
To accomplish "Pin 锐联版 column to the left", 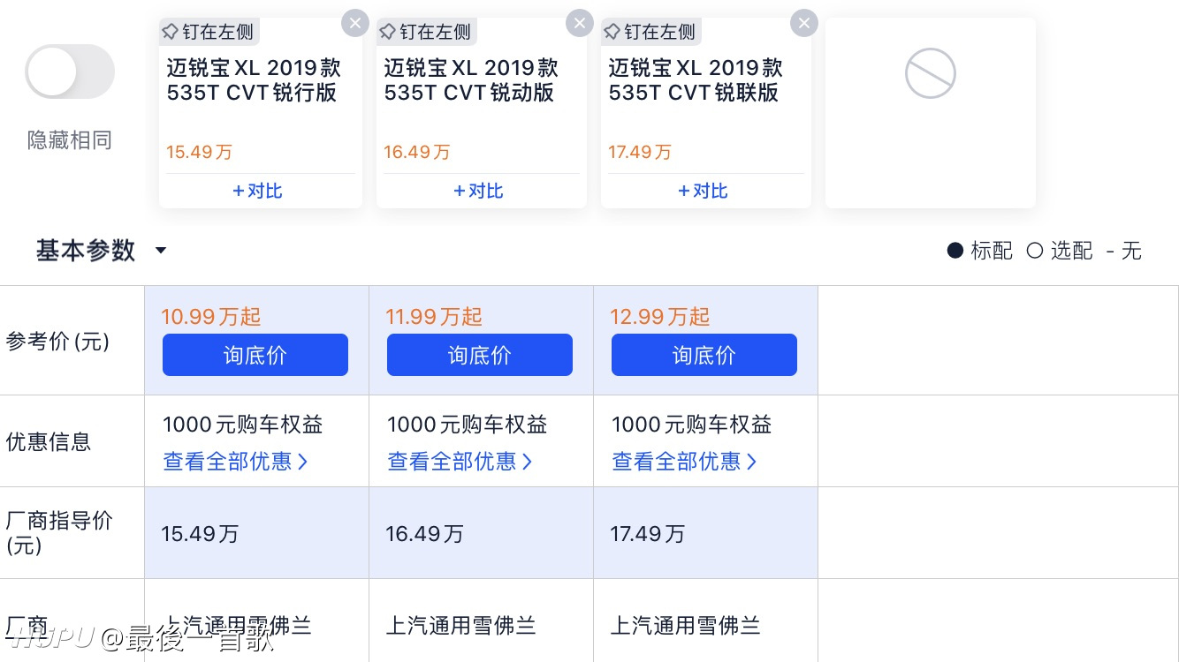I will 650,32.
